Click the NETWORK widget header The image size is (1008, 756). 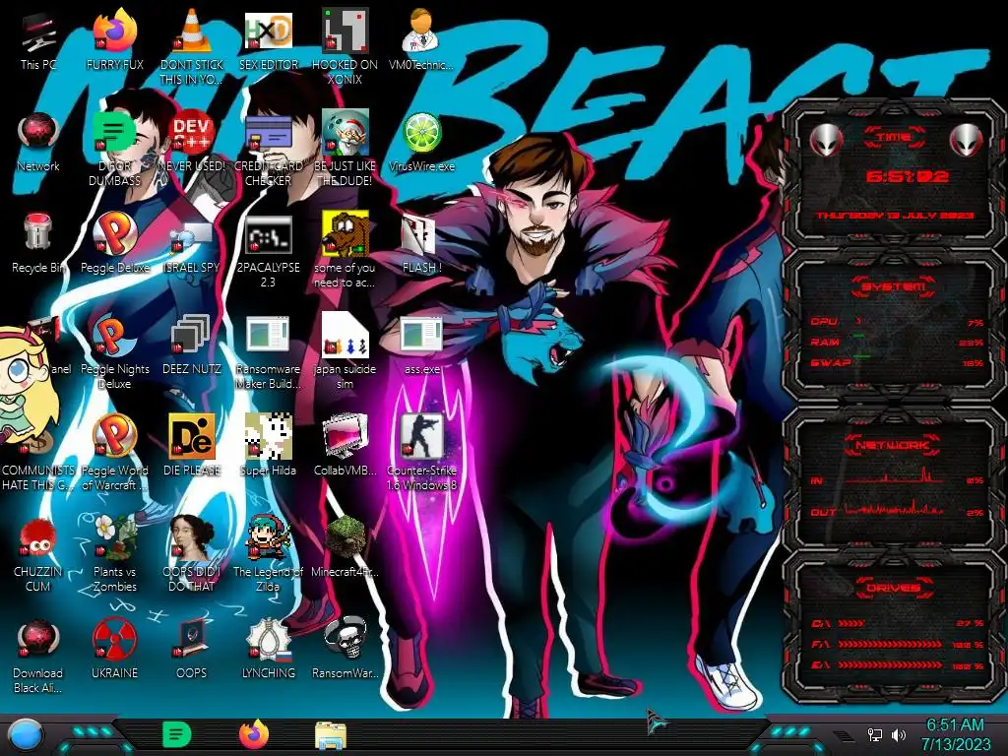(894, 444)
